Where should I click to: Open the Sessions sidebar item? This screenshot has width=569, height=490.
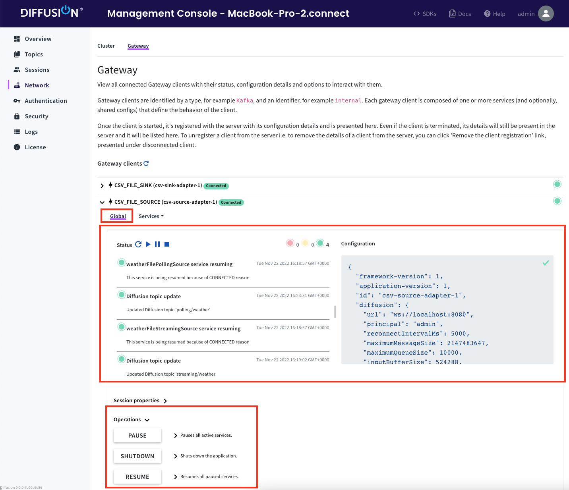(37, 70)
